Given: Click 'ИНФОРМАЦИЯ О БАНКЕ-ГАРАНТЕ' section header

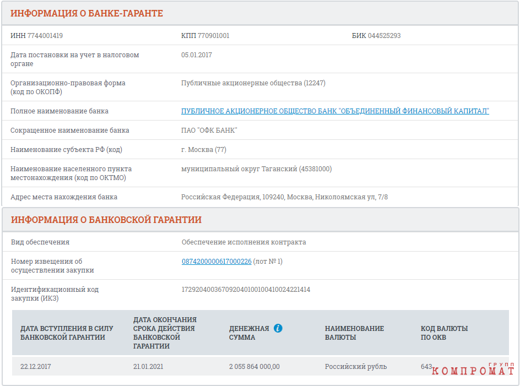Looking at the screenshot, I should tap(86, 13).
